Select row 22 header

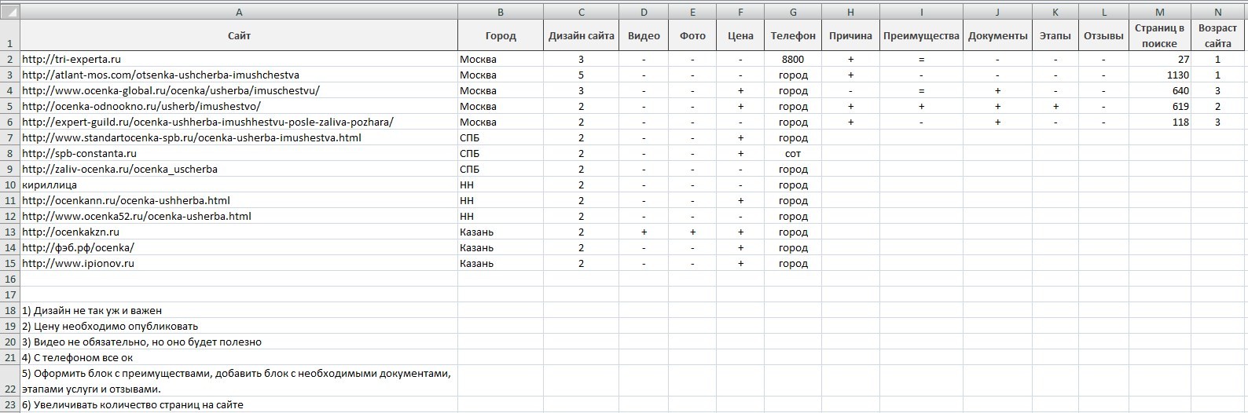[x=10, y=381]
